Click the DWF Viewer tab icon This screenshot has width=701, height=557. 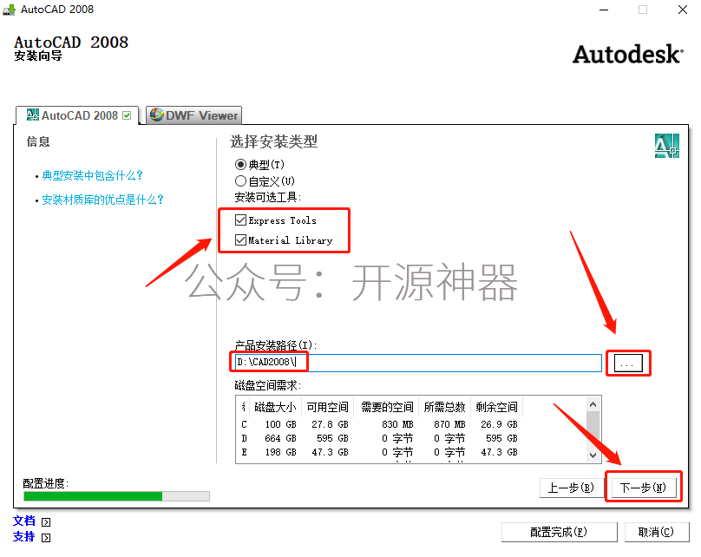[x=156, y=115]
